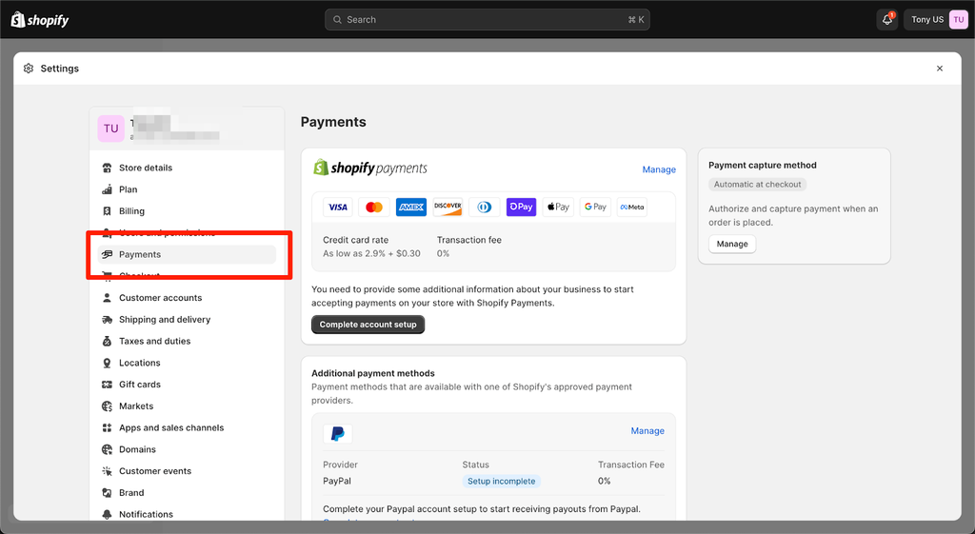This screenshot has width=975, height=534.
Task: Click the Plan sidebar icon
Action: tap(107, 189)
